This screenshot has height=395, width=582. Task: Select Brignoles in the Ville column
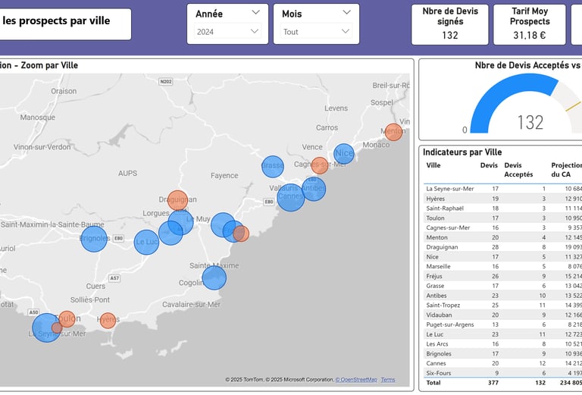(x=439, y=353)
